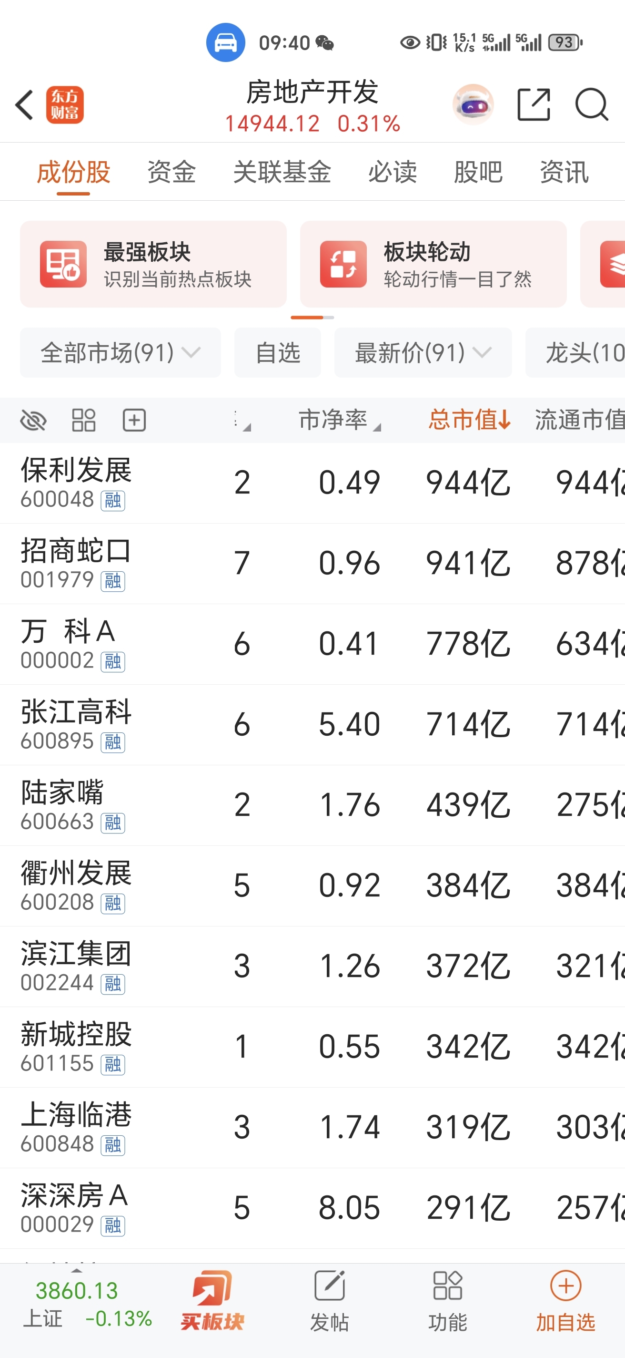
Task: Select the 成份股 tab
Action: [74, 173]
